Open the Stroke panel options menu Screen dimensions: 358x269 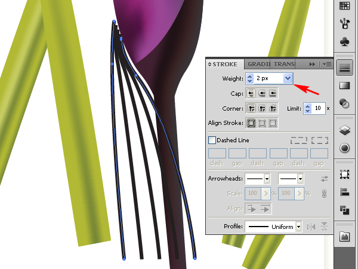327,65
